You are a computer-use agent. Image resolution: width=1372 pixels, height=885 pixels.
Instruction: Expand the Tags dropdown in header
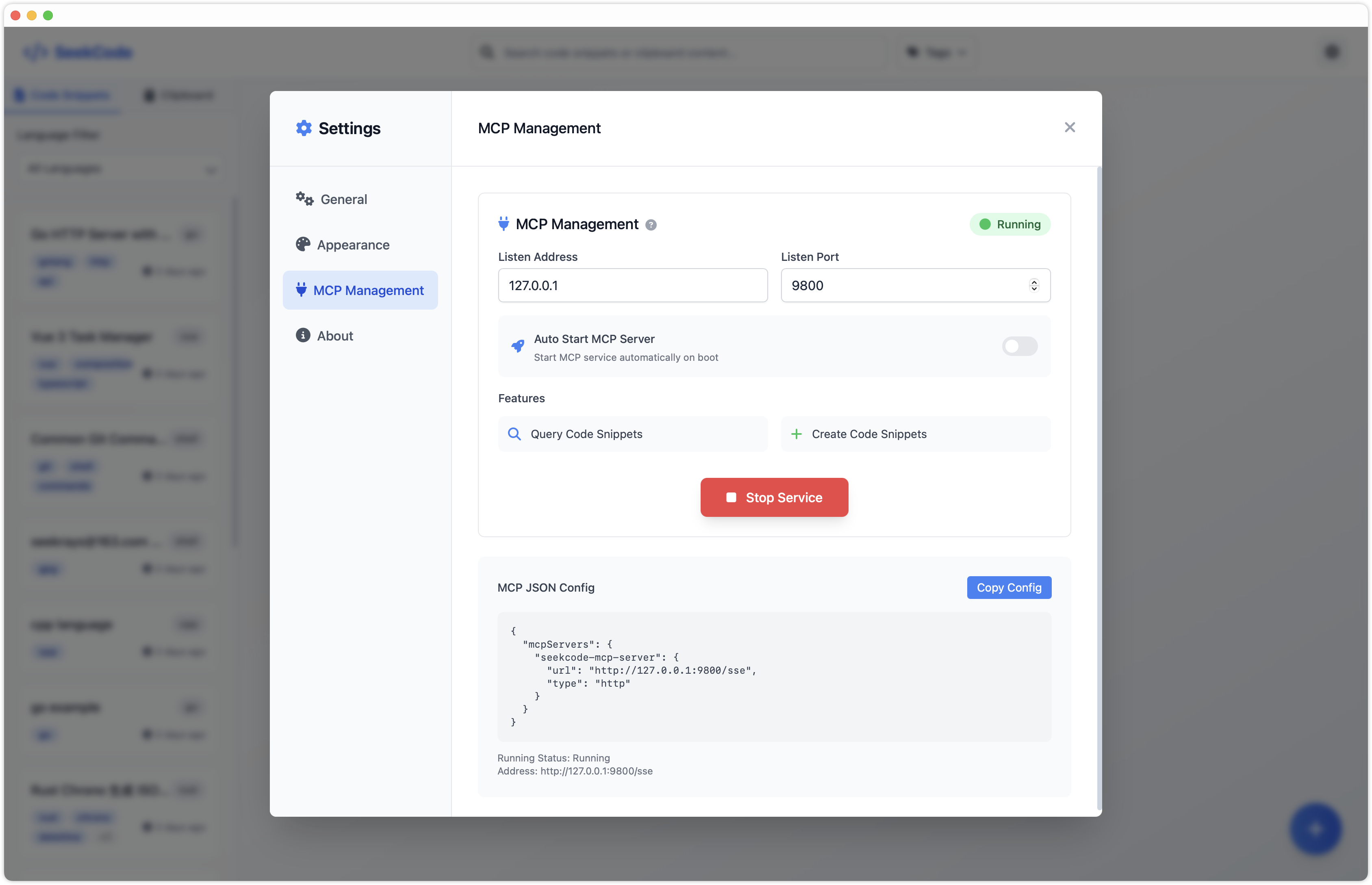938,53
